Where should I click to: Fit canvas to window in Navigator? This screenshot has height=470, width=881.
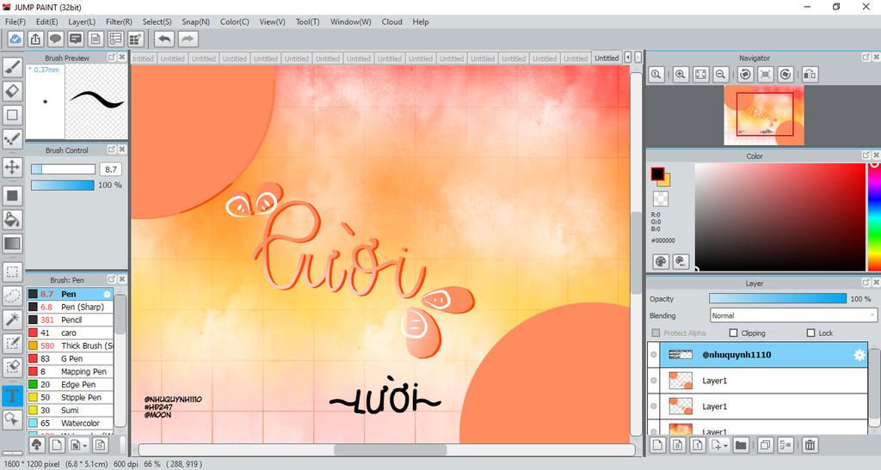click(x=700, y=74)
